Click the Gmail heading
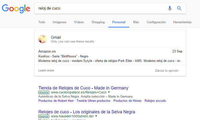This screenshot has height=120, width=200. [x=56, y=37]
